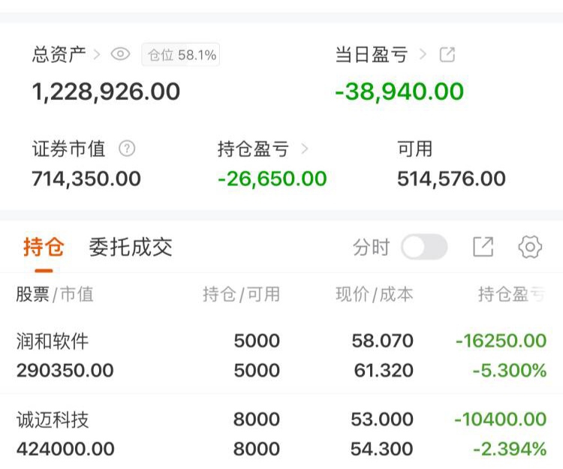Click the help question mark beside 证券市值

click(127, 149)
